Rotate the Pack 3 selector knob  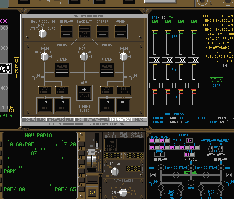click(x=124, y=56)
